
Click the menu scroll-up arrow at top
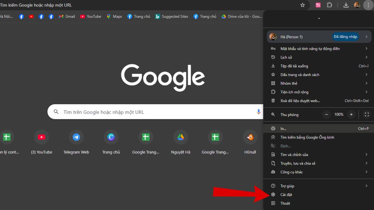coord(319,19)
